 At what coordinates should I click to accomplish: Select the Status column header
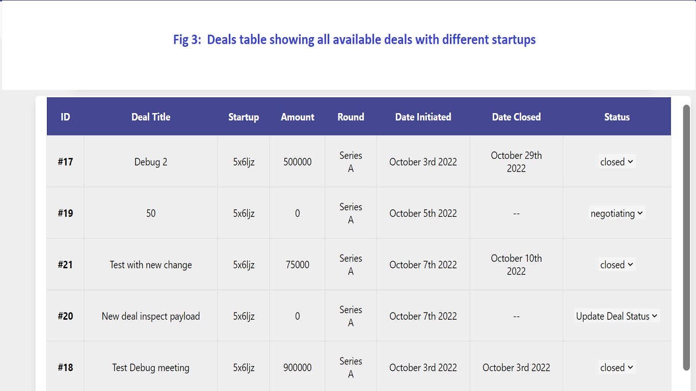(617, 117)
